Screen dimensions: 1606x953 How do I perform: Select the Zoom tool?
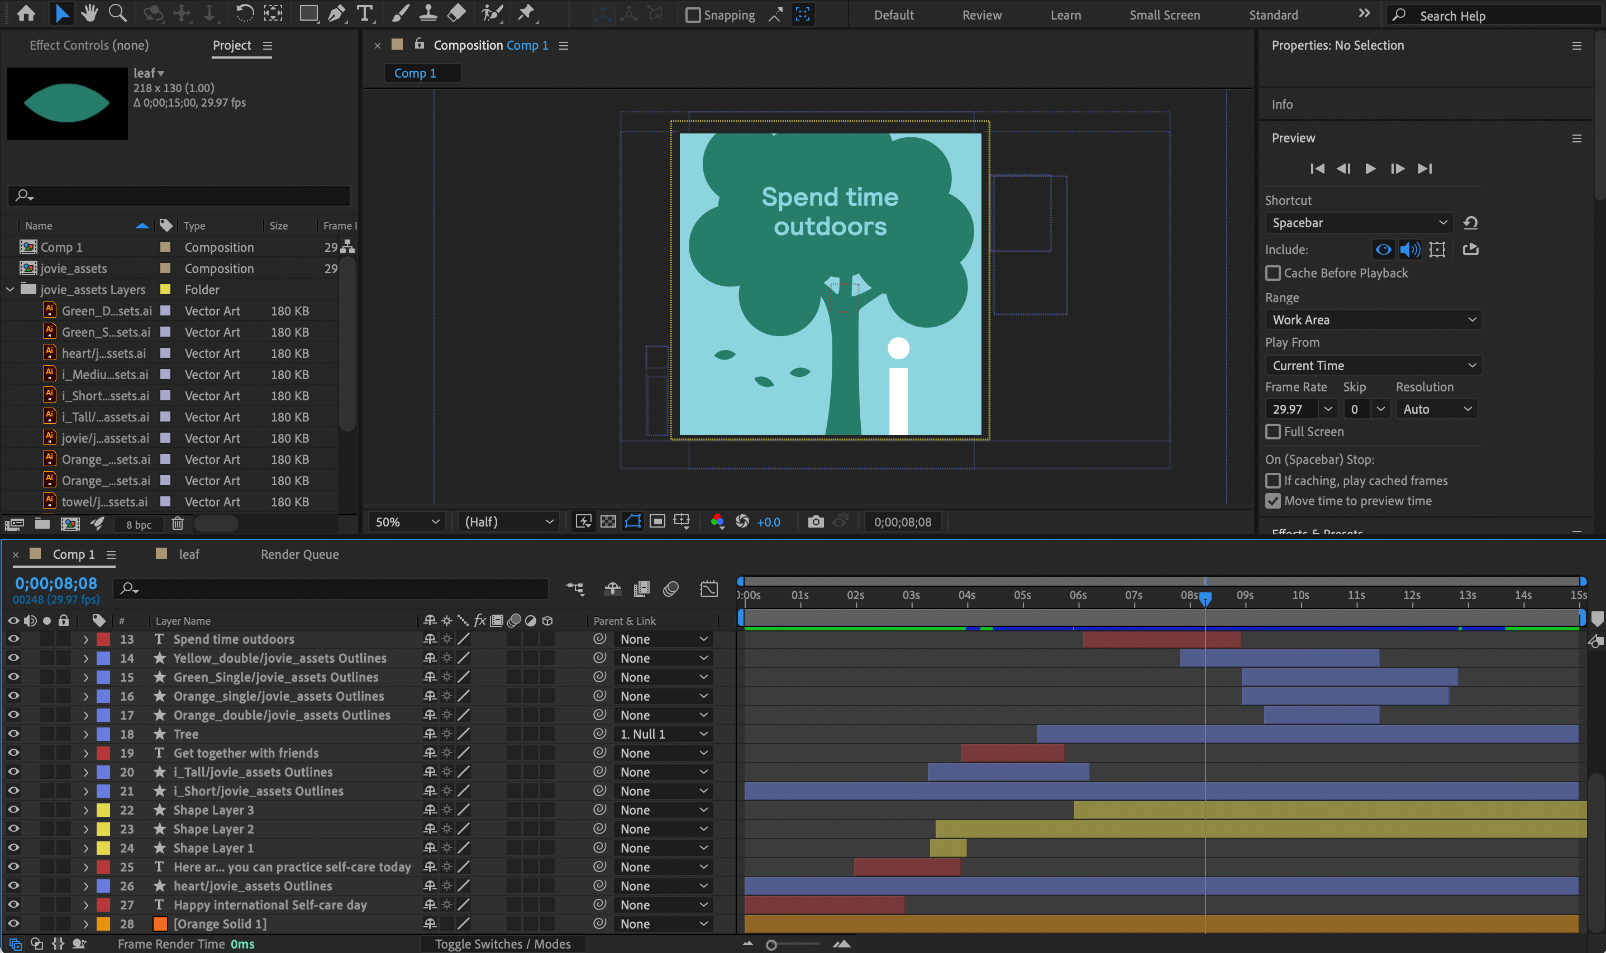pos(117,13)
